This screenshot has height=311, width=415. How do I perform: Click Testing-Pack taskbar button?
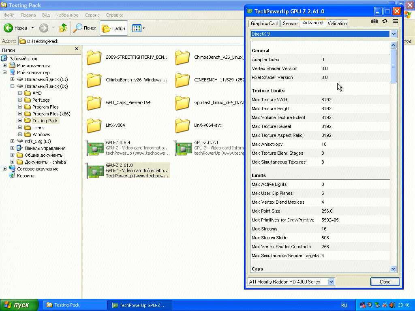click(x=75, y=305)
